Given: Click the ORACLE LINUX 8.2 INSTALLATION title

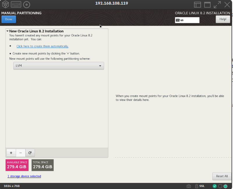Looking at the screenshot, I should [x=202, y=13].
